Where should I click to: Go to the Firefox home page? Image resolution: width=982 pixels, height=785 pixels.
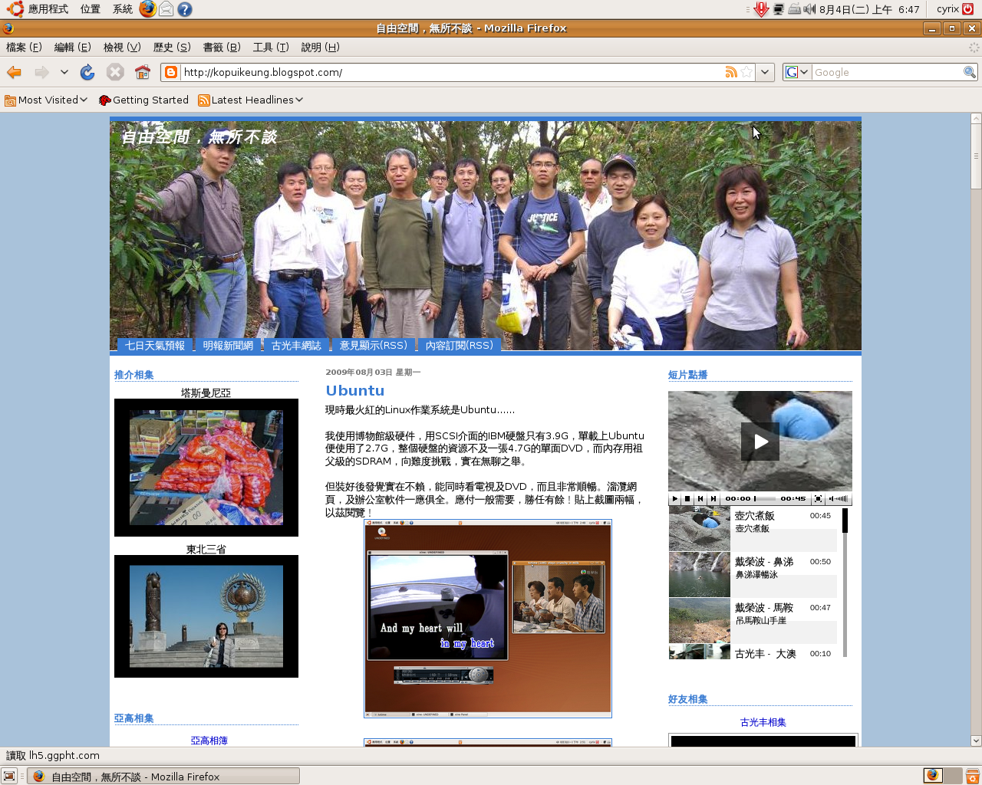(143, 72)
